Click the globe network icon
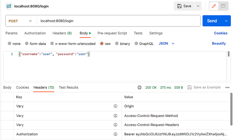Viewport: 233px width, 140px height. (x=139, y=87)
